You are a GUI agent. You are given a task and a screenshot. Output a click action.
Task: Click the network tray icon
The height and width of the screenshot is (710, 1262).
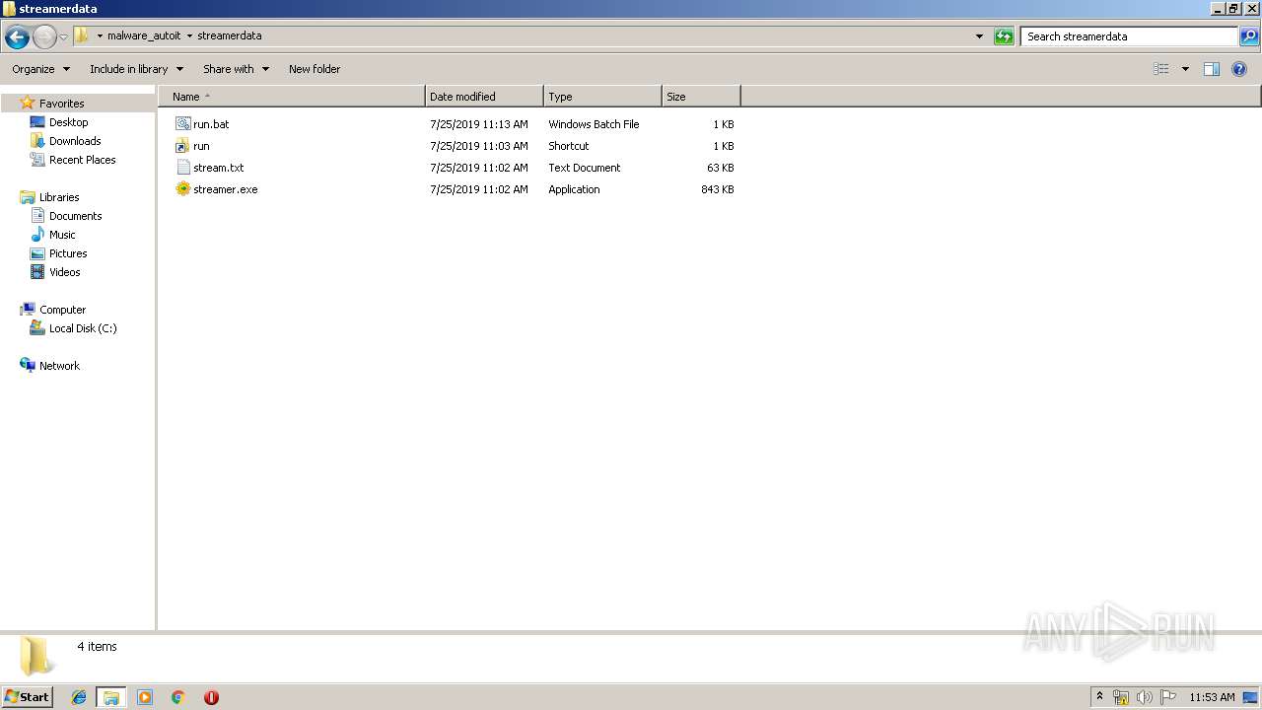[1121, 697]
